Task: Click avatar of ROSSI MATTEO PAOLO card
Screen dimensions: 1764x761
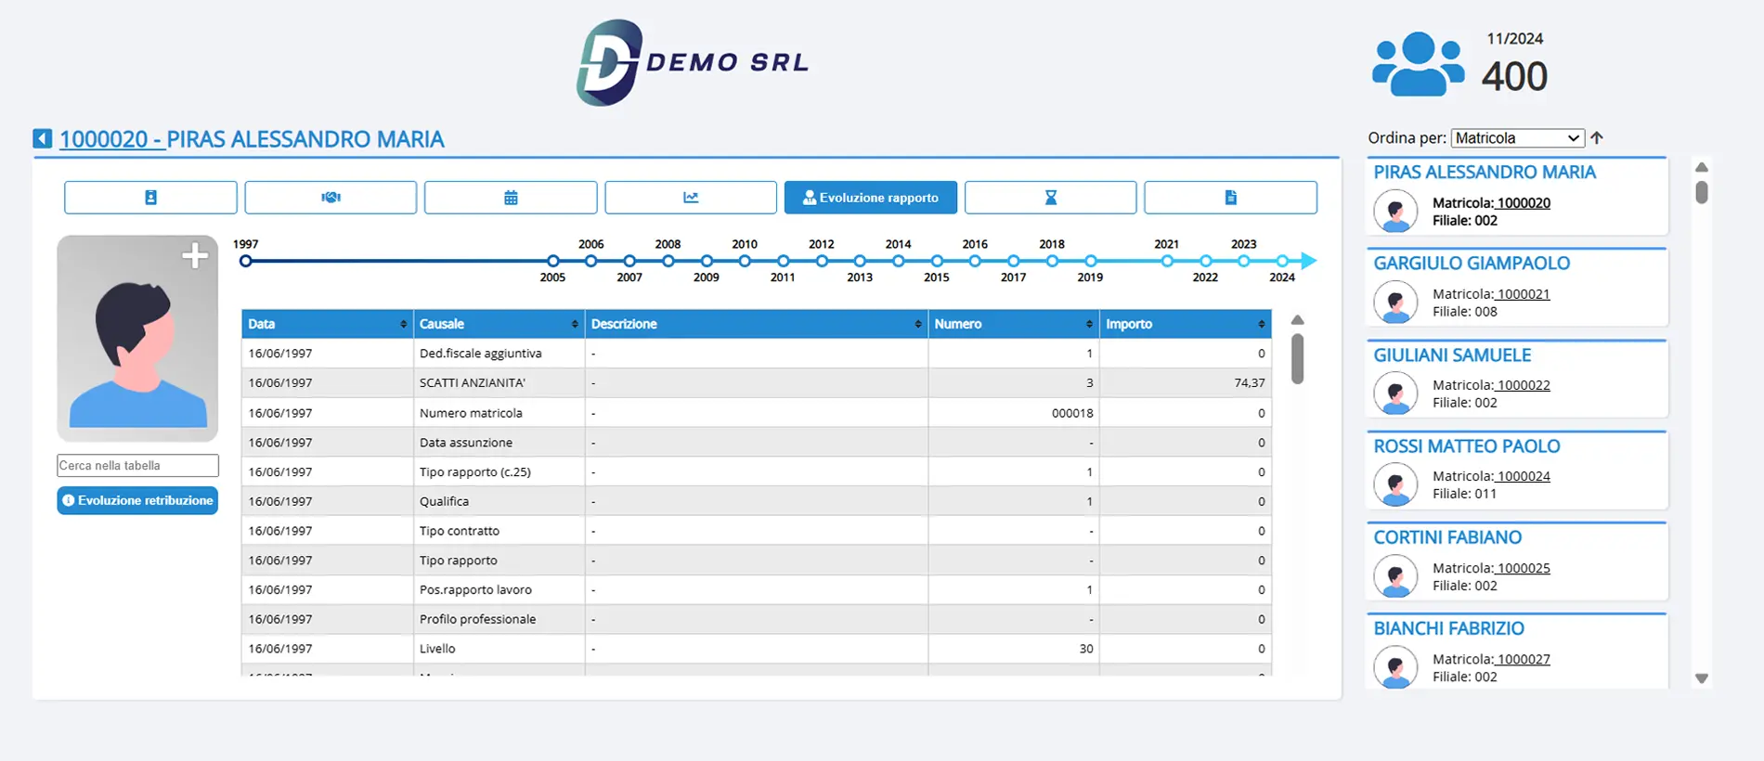Action: pyautogui.click(x=1395, y=484)
